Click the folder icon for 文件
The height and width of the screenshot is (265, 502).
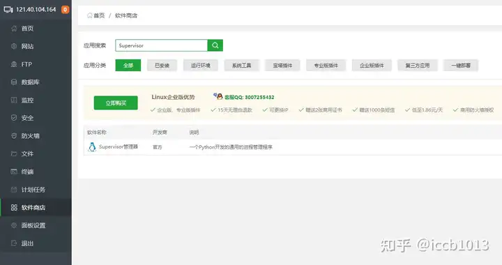pos(14,154)
